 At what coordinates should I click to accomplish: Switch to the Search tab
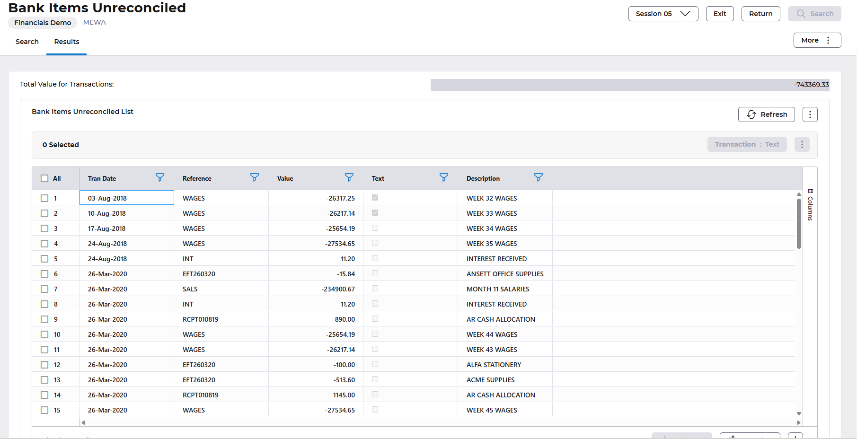pyautogui.click(x=27, y=42)
